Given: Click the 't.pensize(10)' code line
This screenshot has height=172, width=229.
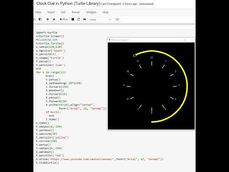Looking at the screenshot, I should click(47, 134).
